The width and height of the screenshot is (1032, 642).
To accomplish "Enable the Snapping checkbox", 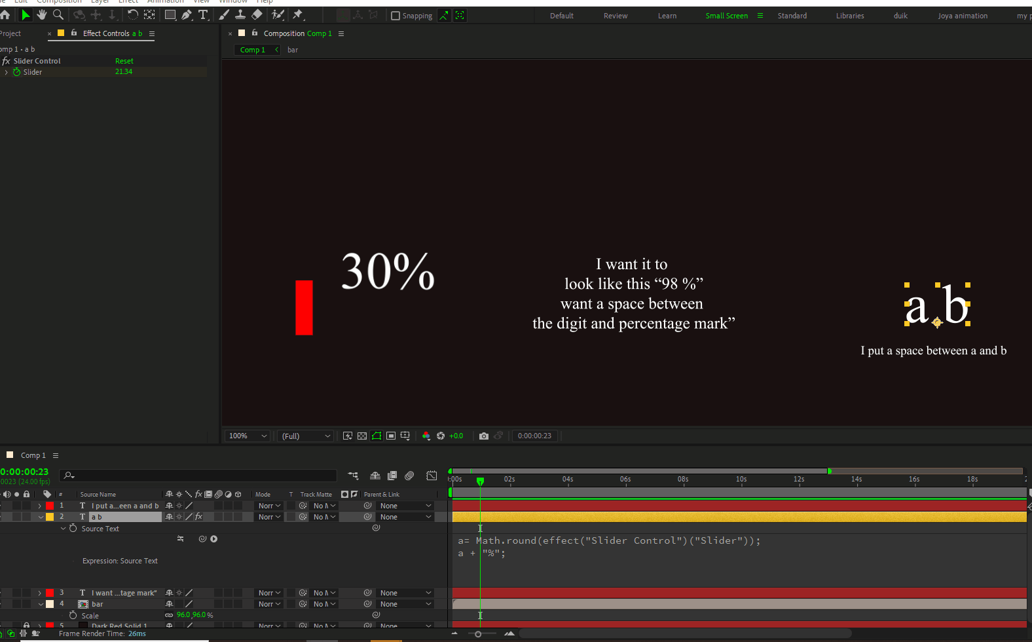I will coord(396,16).
